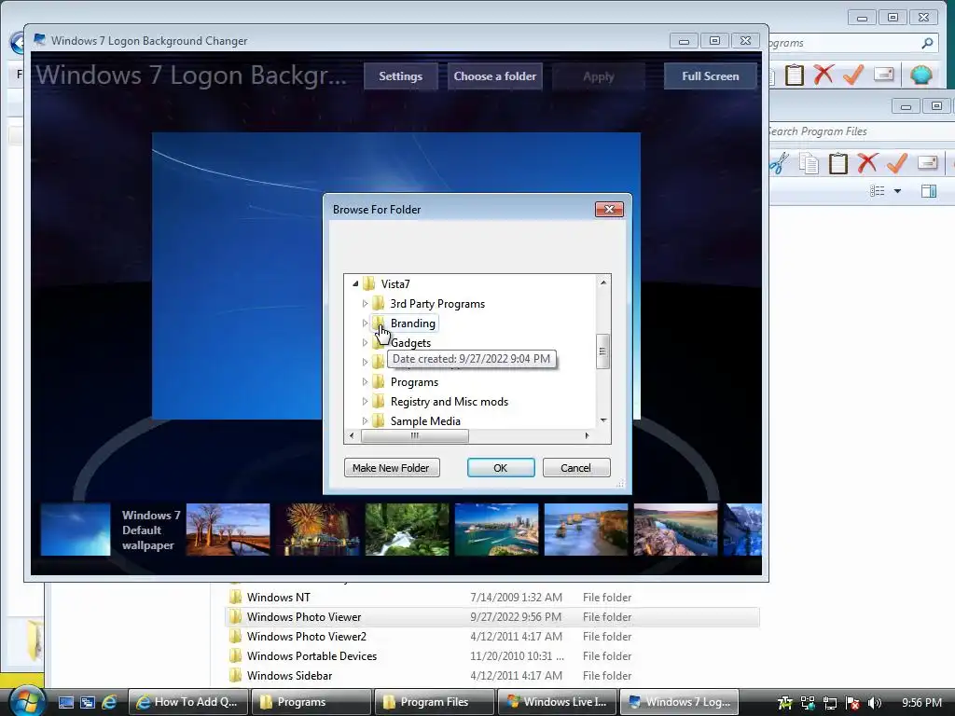Select Windows Photo Viewer2 folder row
Screen dimensions: 955x716
[492, 636]
